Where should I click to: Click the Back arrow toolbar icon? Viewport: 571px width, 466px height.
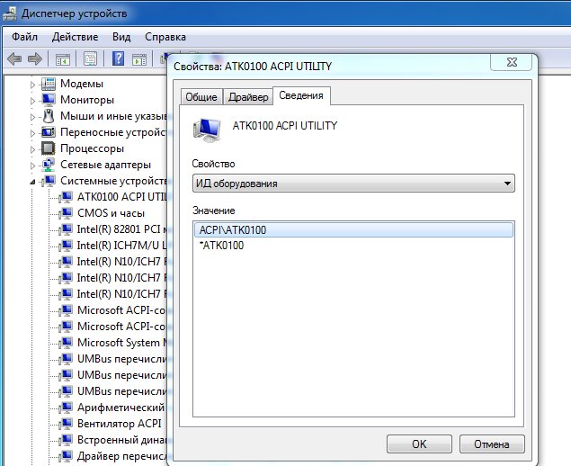[x=14, y=59]
